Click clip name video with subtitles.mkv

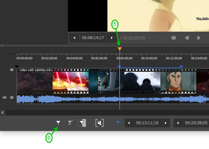[36, 70]
